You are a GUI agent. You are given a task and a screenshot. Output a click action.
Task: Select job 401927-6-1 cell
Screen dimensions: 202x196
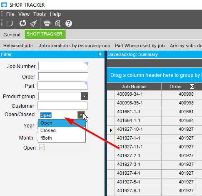coord(138,191)
